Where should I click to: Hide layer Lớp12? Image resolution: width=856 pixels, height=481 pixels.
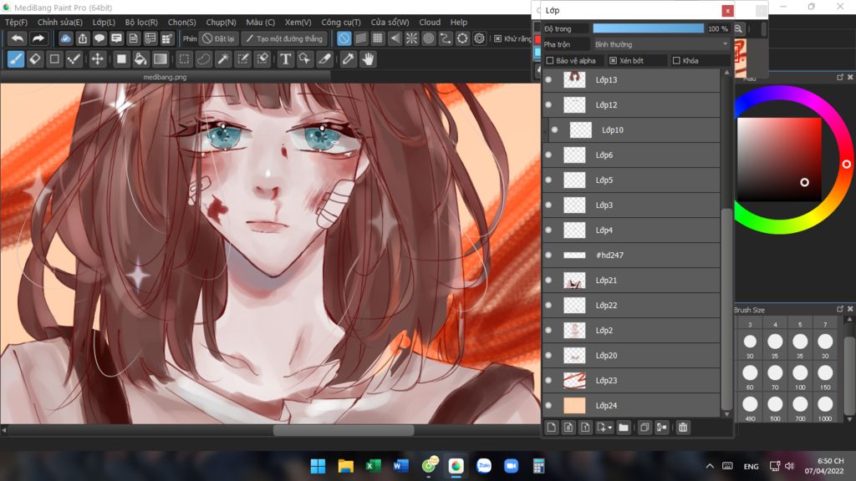coord(548,104)
